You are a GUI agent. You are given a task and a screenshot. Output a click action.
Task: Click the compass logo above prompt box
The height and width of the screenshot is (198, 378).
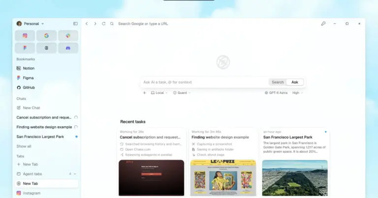(223, 62)
